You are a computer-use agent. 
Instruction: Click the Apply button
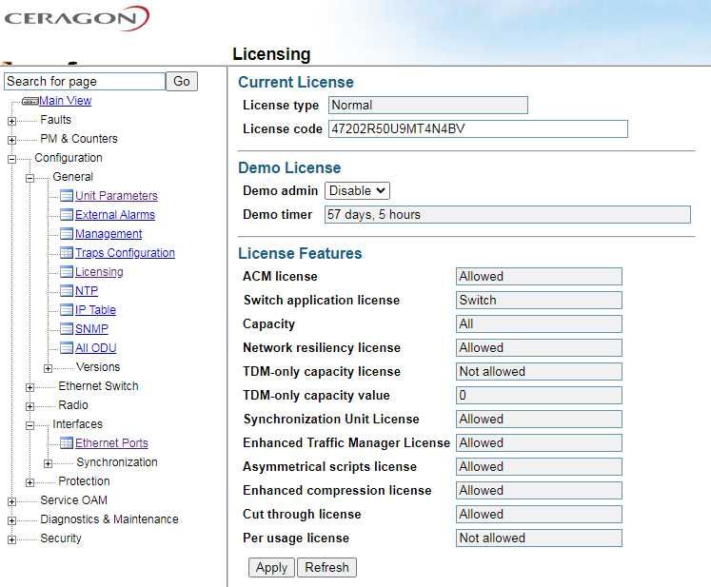point(271,568)
